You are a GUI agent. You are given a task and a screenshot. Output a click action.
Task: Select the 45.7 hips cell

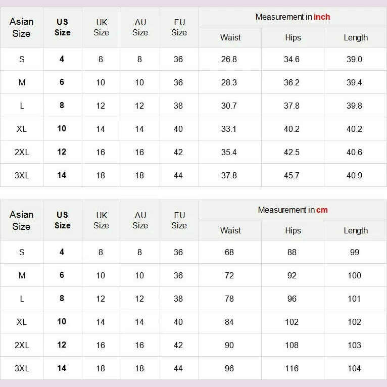[292, 175]
